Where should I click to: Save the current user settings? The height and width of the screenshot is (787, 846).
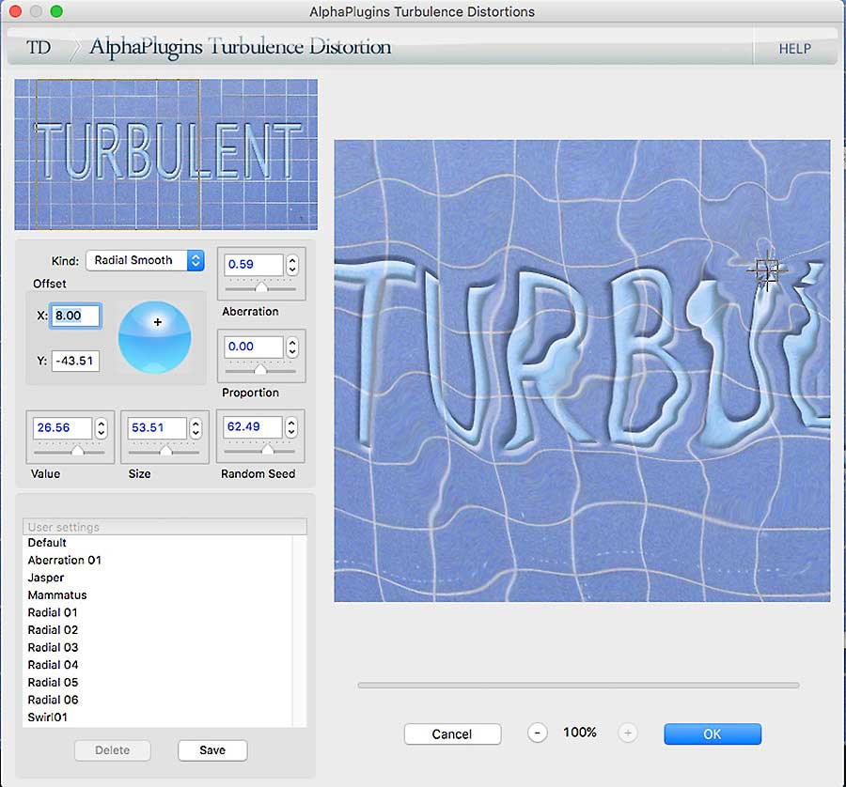pyautogui.click(x=212, y=750)
